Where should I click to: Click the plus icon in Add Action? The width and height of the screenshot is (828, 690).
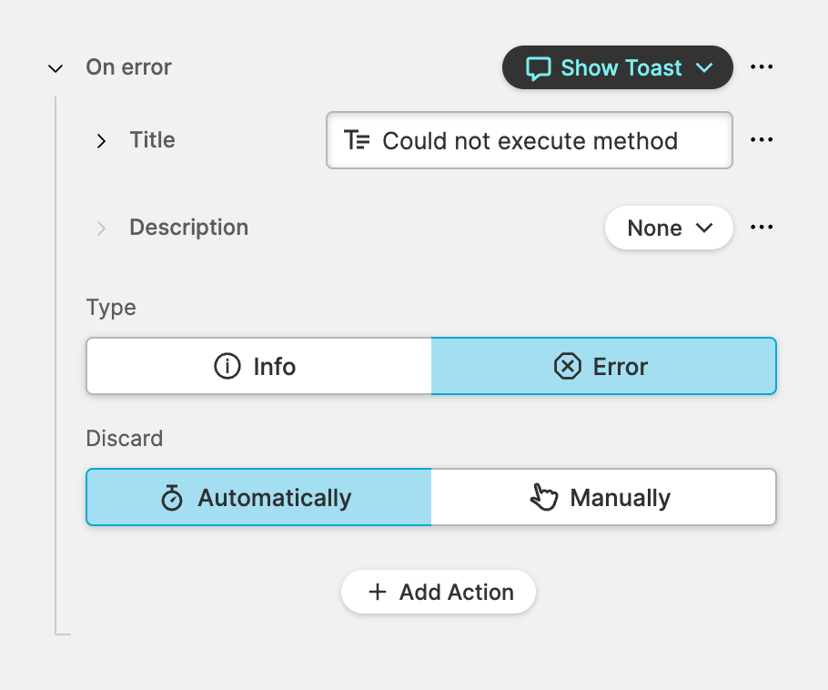[378, 593]
